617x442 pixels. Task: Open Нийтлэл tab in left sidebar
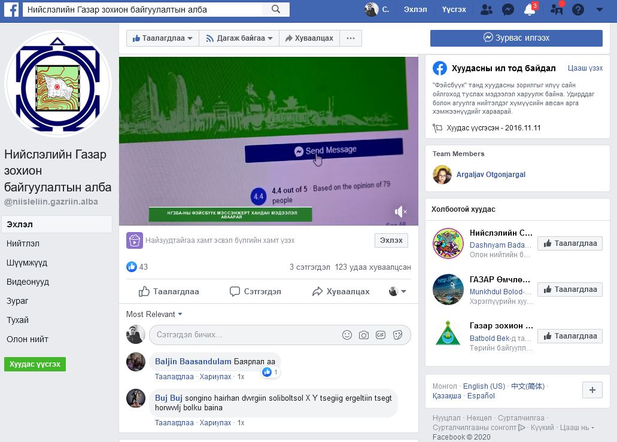23,243
